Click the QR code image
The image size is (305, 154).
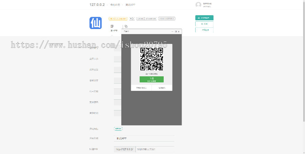click(151, 59)
